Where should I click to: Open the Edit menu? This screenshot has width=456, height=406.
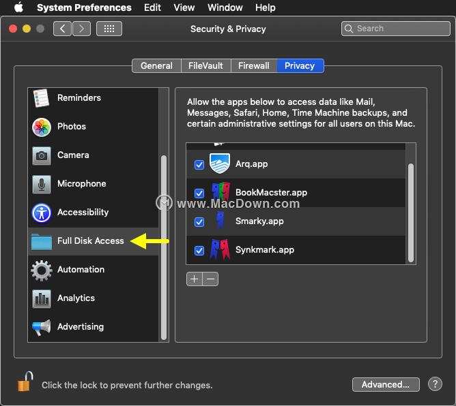point(152,7)
